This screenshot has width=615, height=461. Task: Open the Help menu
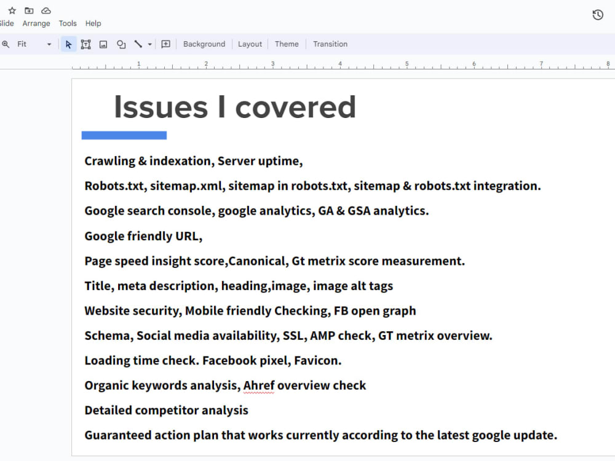click(93, 23)
